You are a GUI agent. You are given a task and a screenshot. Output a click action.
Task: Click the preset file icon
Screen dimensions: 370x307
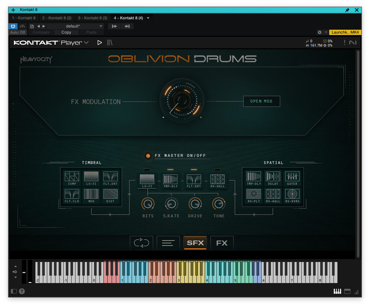pyautogui.click(x=32, y=26)
